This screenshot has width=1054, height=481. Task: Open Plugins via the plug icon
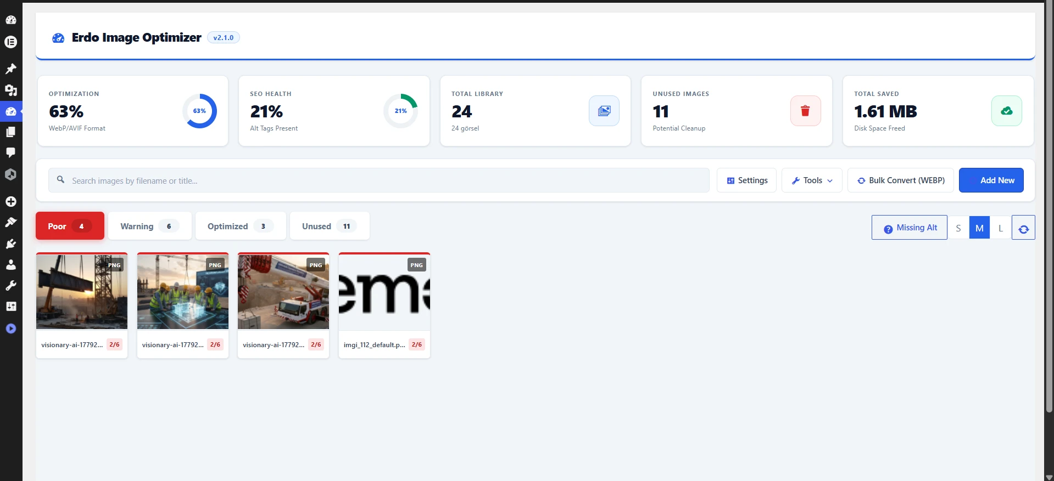11,244
